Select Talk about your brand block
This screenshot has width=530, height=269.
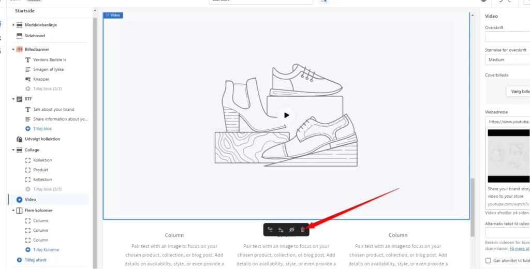(53, 110)
